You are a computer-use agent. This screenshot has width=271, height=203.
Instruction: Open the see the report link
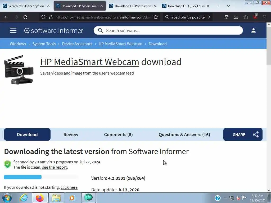pos(55,167)
